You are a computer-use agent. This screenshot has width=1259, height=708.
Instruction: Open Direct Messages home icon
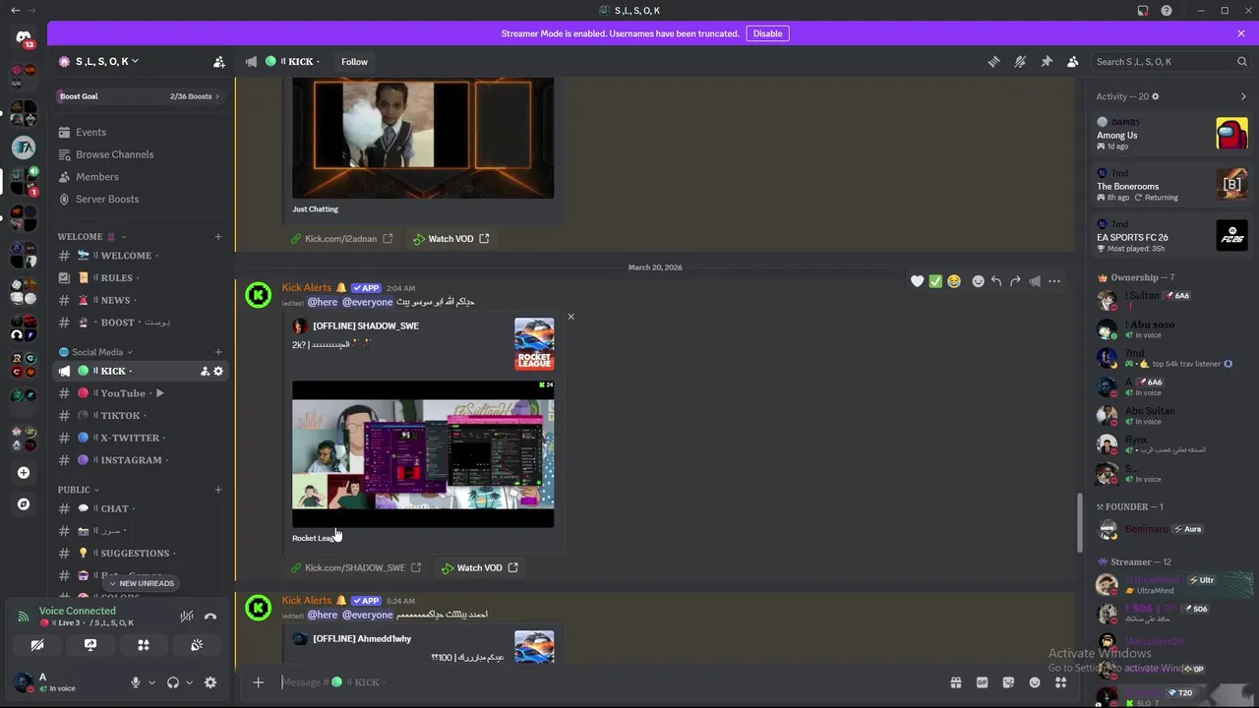point(24,37)
